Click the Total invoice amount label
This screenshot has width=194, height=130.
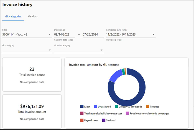[x=32, y=112]
